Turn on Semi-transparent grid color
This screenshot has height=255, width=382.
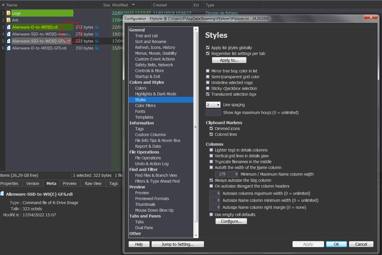pos(208,77)
